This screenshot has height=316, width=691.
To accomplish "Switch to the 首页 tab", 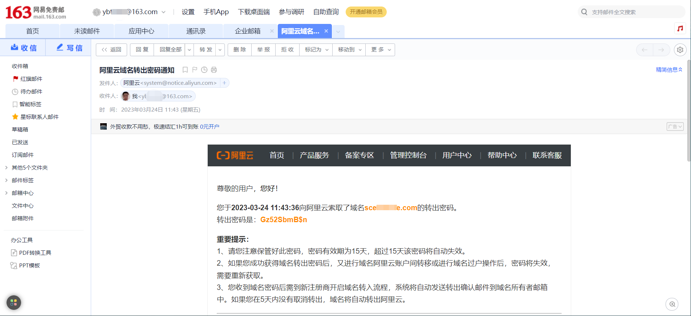I will click(x=32, y=31).
